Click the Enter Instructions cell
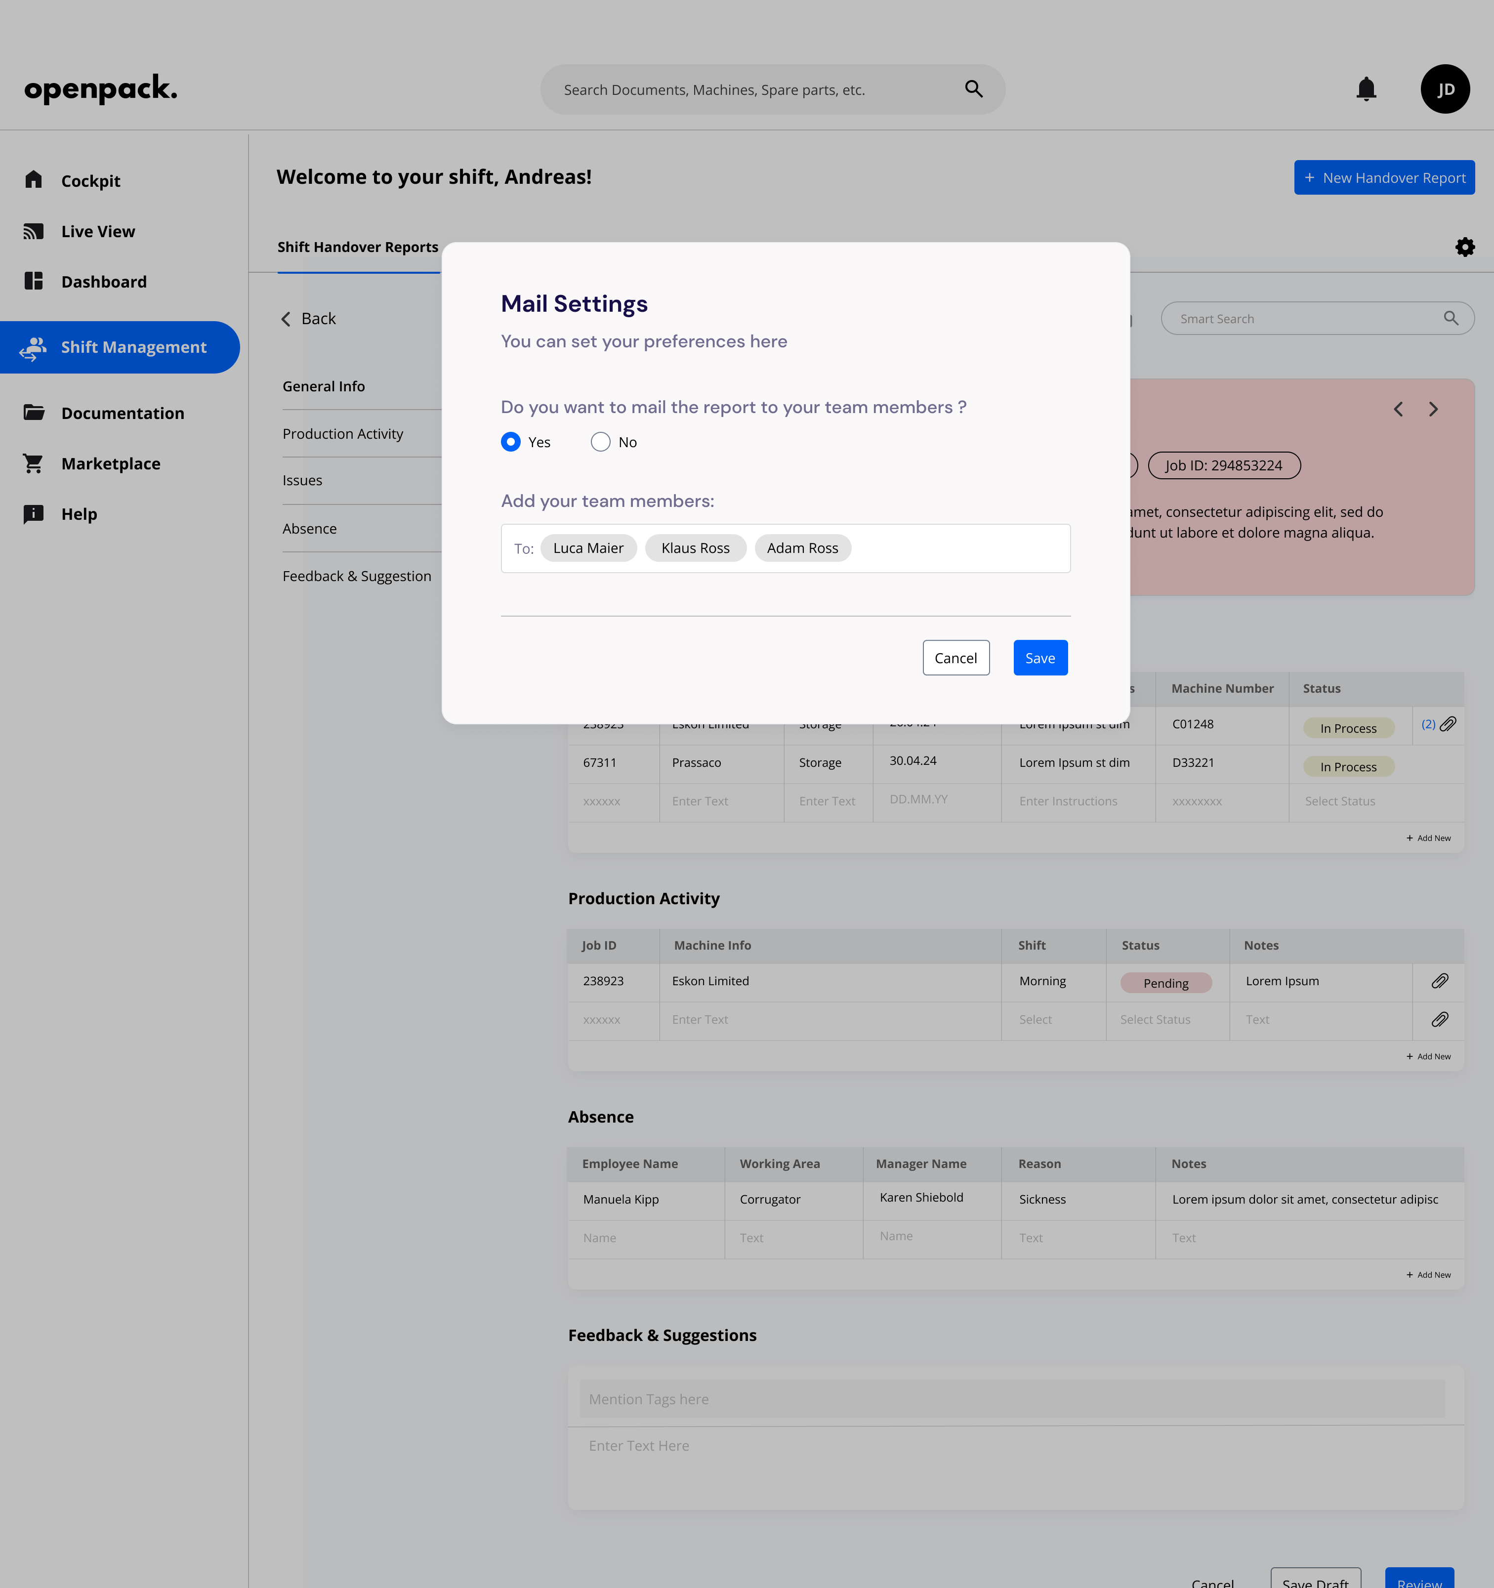This screenshot has width=1494, height=1588. (1078, 801)
